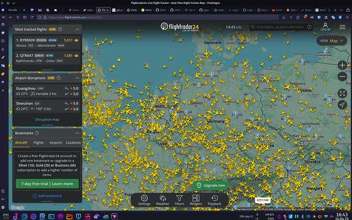Click the 7-day free trial button

coord(47,184)
